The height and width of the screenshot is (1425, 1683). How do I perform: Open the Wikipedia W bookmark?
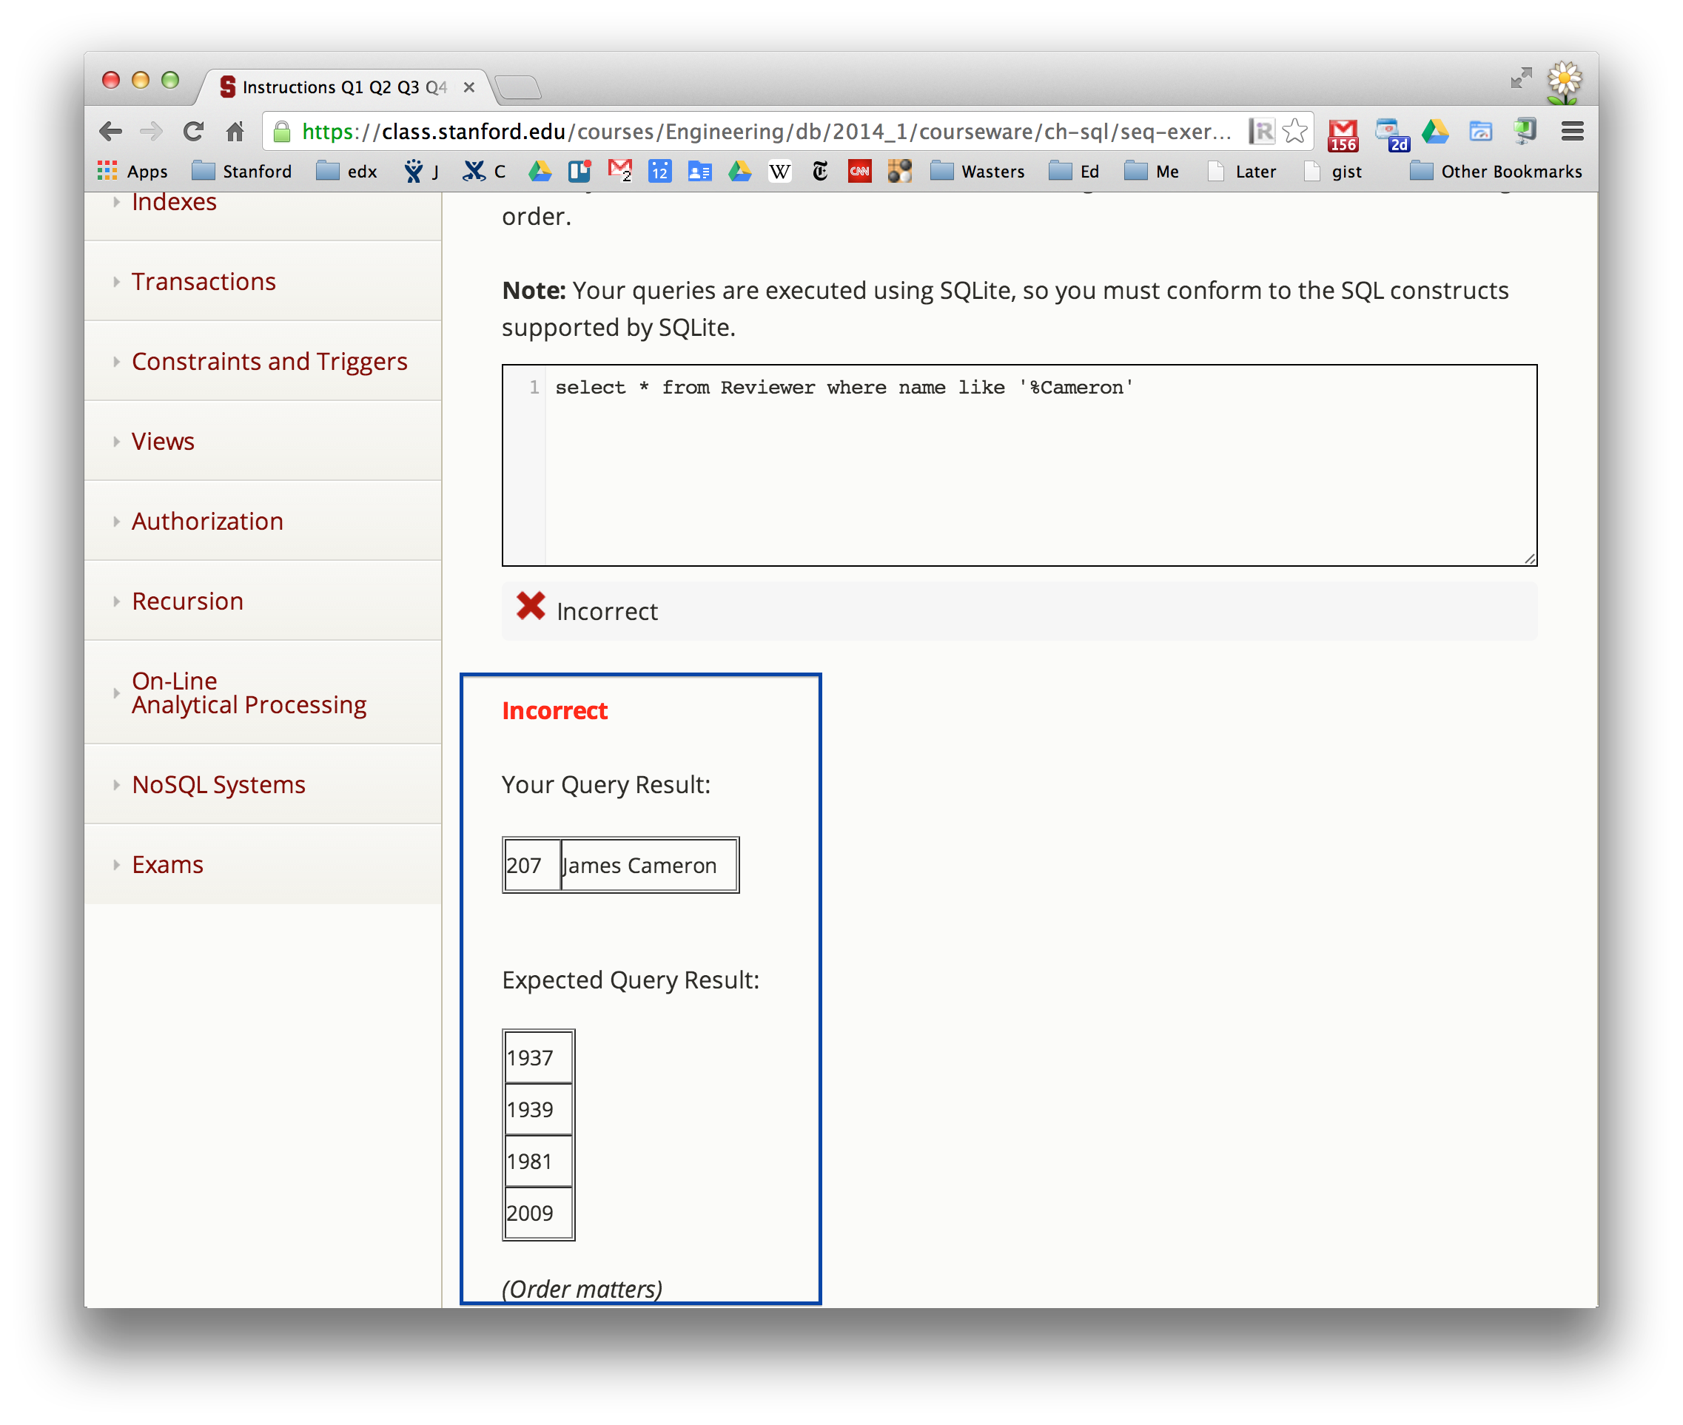(779, 171)
